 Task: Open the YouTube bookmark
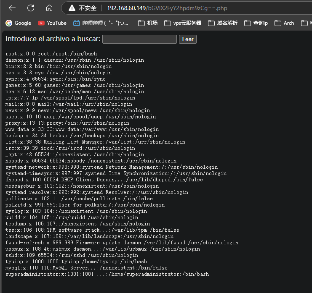[52, 23]
